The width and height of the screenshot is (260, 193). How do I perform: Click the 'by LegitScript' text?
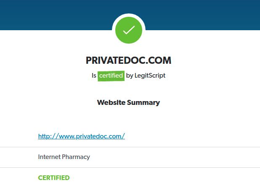(x=146, y=76)
